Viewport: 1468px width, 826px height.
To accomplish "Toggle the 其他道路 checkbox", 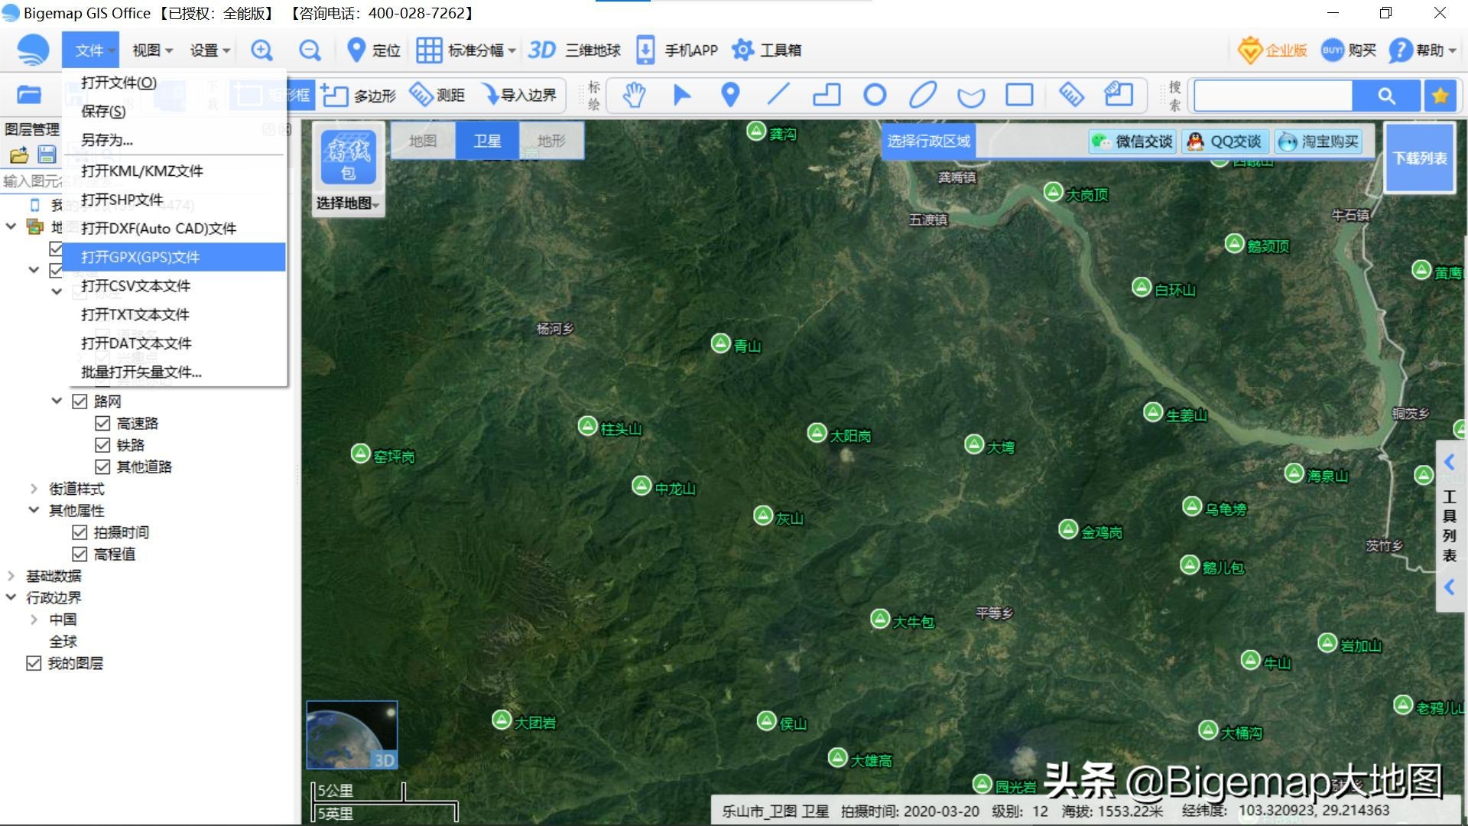I will [102, 467].
